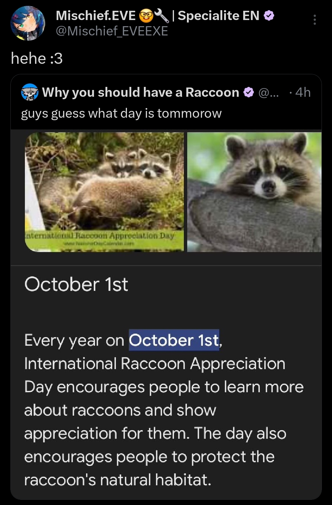
Task: Tap the large "October 1st" heading
Action: point(76,284)
